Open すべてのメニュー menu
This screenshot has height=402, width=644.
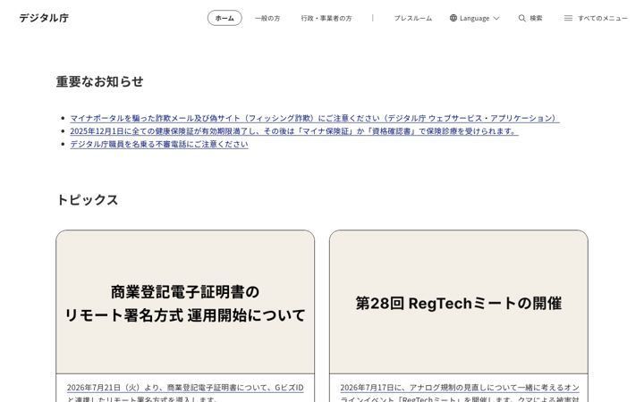coord(603,18)
